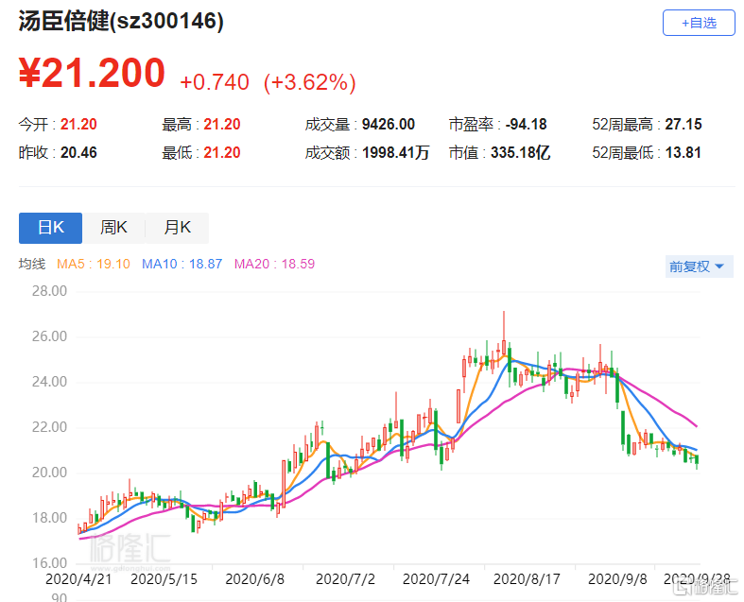This screenshot has width=744, height=602.
Task: Select the 日K daily chart tab
Action: click(50, 228)
